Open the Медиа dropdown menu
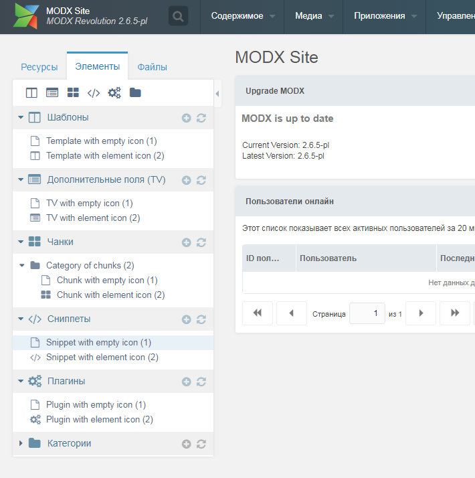Viewport: 475px width, 478px height. [x=314, y=16]
